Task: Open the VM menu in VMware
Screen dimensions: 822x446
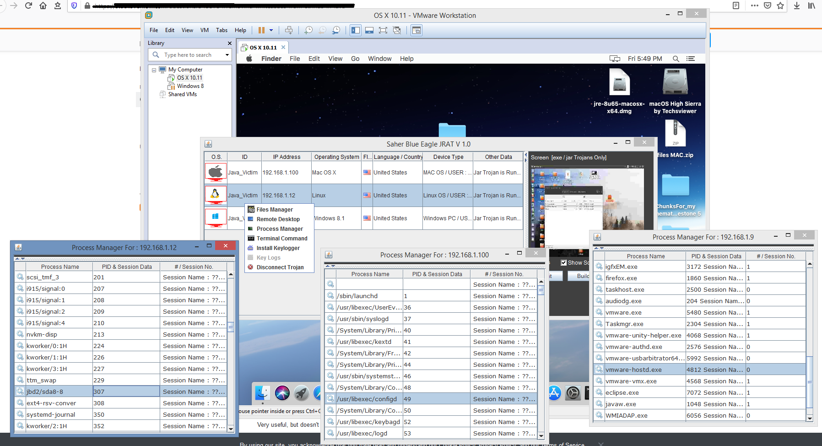Action: point(205,30)
